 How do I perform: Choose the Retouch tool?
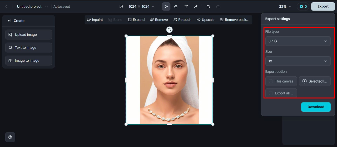click(182, 20)
